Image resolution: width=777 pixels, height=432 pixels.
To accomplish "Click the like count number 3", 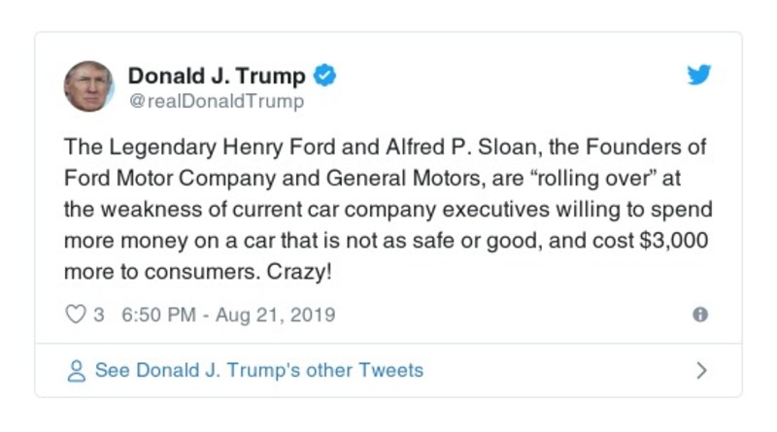I will click(x=99, y=316).
